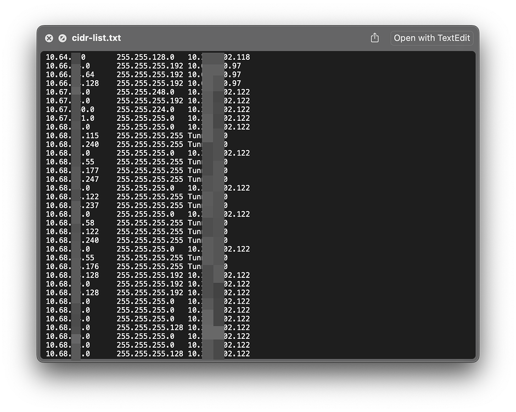Screen dimensions: 516x412
Task: Click the Tun entry in the .115 row
Action: (207, 136)
